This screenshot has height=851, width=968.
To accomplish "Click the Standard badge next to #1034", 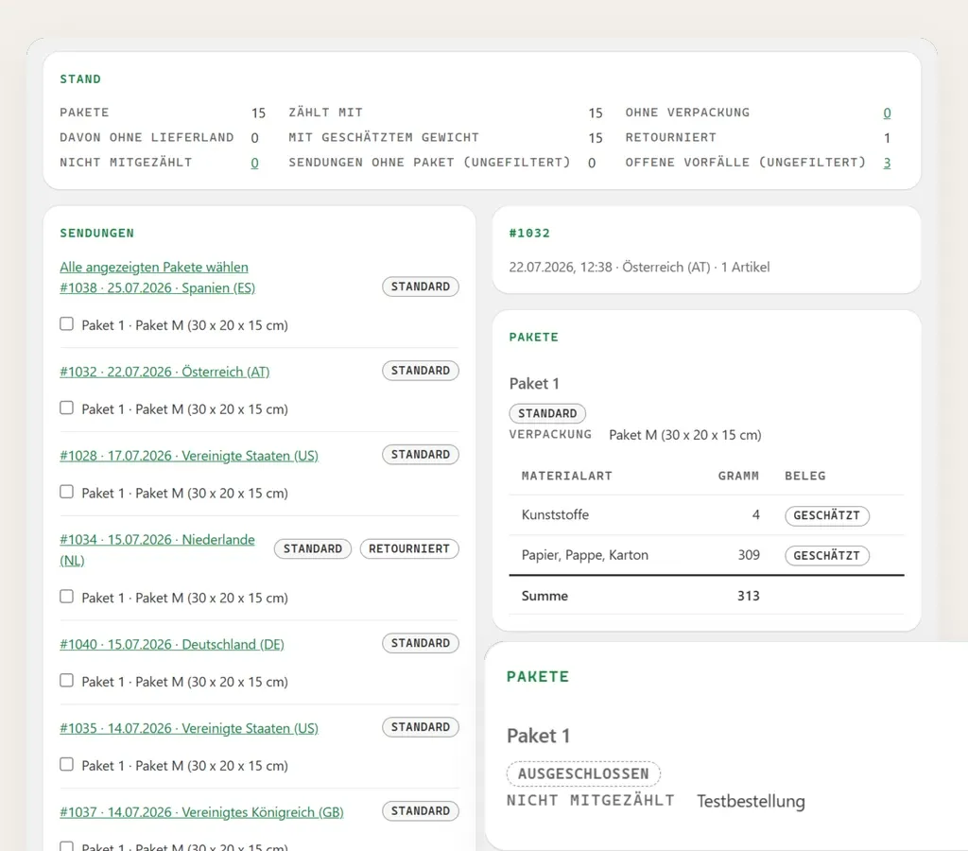I will tap(312, 549).
